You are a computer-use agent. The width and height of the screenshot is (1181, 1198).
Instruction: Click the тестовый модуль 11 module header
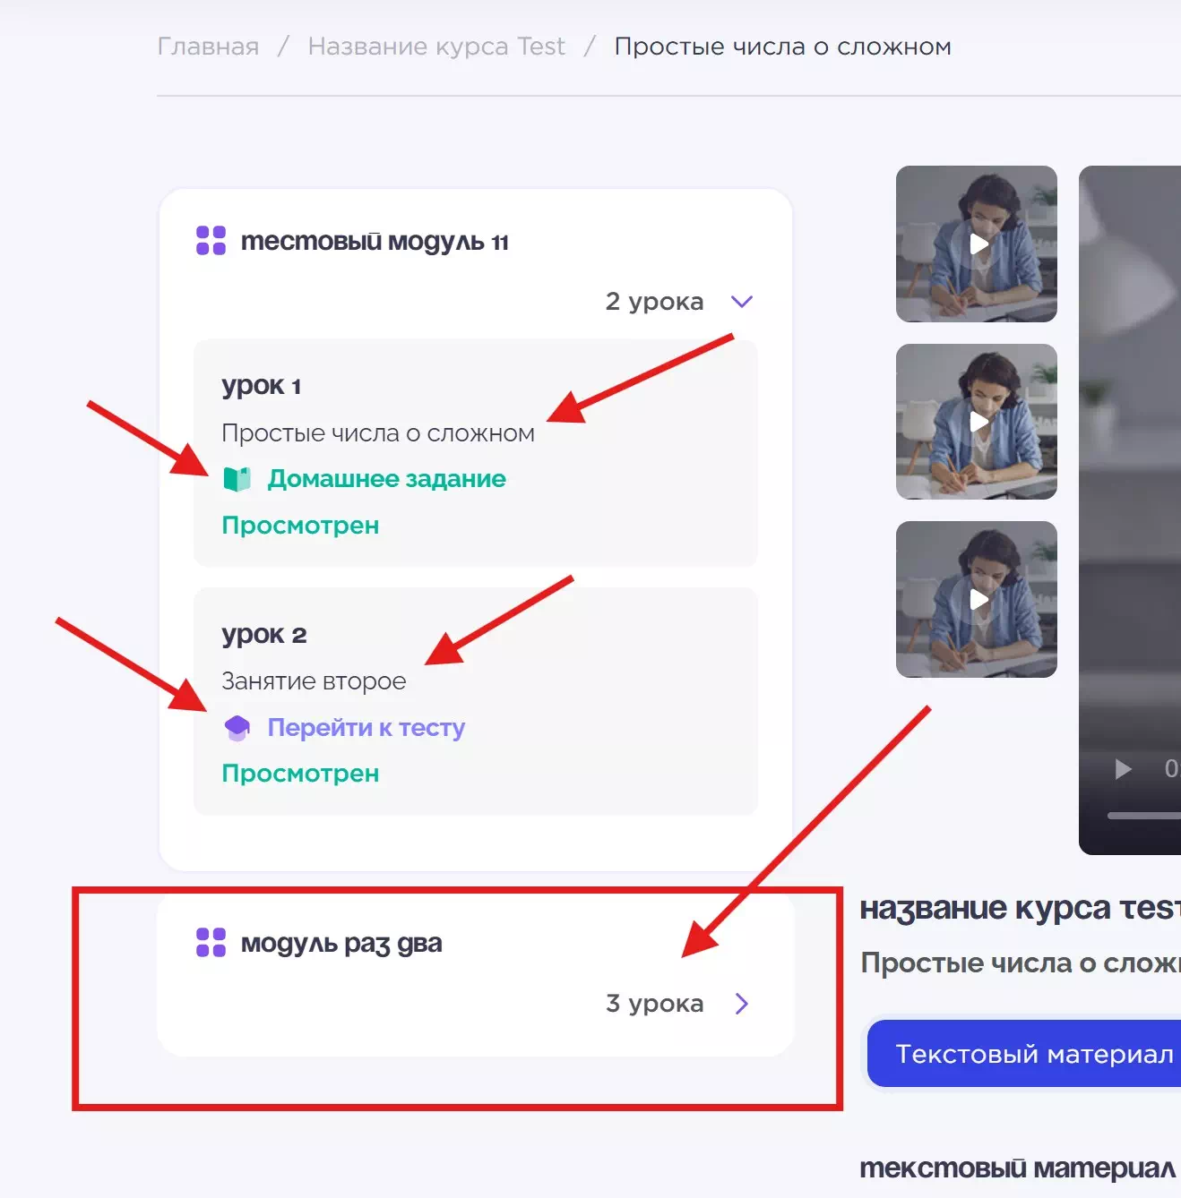coord(375,242)
